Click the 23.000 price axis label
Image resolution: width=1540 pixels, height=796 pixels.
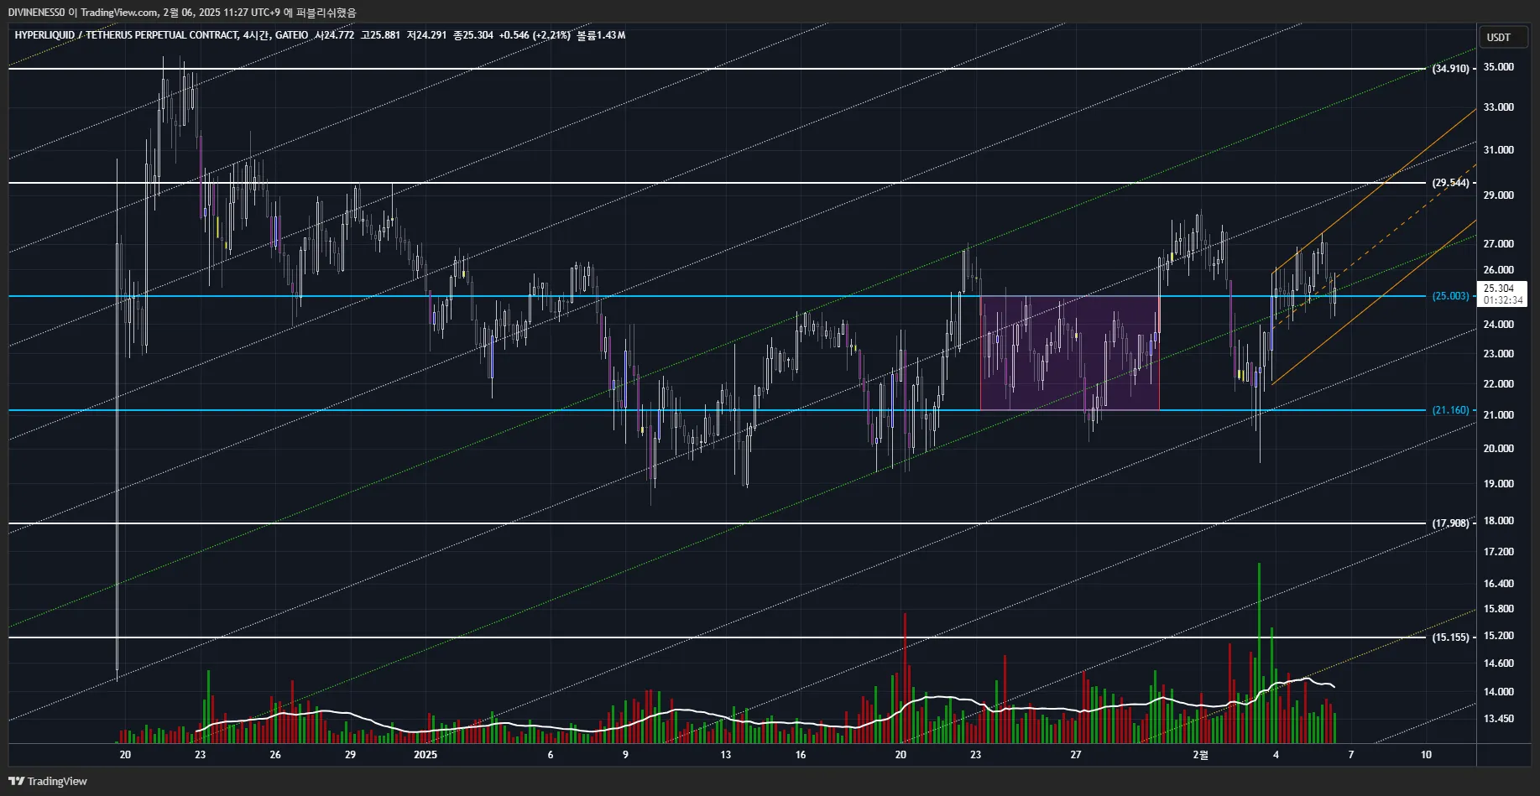pos(1499,354)
